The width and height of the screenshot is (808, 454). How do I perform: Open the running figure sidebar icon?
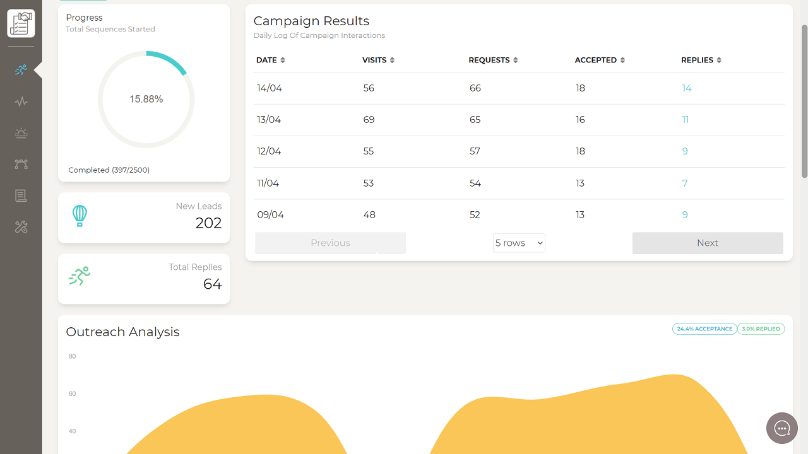pyautogui.click(x=21, y=70)
